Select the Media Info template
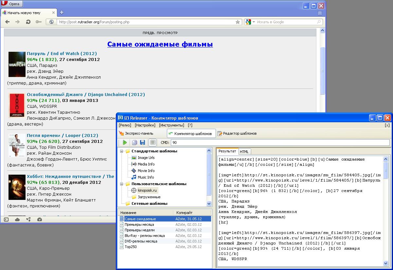393x270 pixels. 146,164
